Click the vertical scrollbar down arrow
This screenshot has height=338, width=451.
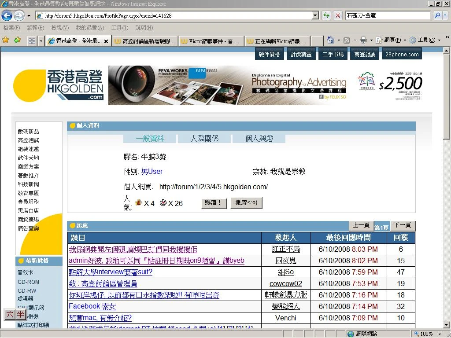(x=446, y=325)
